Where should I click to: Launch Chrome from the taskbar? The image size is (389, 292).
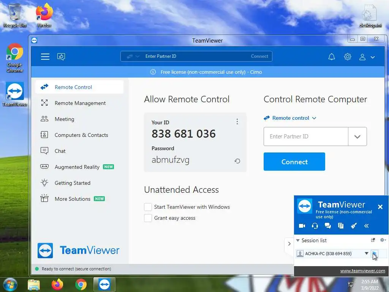81,284
